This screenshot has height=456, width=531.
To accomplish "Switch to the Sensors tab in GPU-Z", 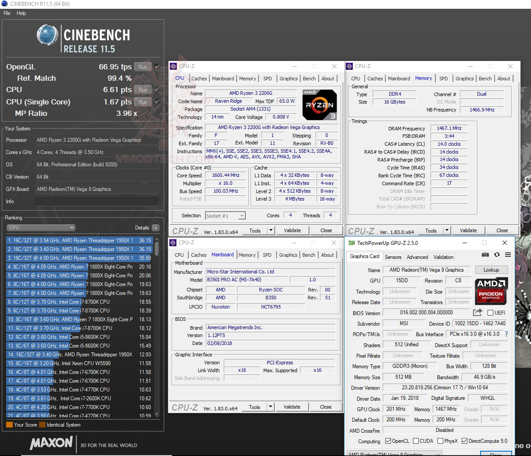I will click(x=393, y=257).
